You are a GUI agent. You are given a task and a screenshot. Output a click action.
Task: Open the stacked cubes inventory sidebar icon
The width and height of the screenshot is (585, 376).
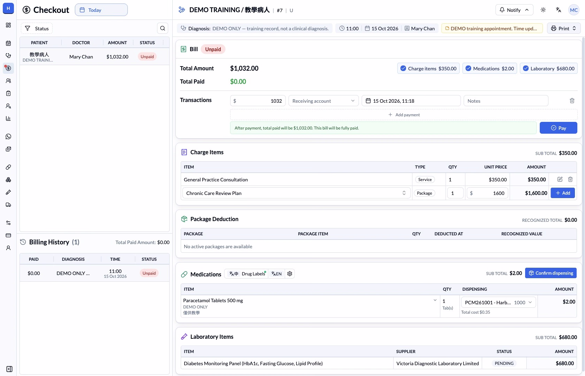click(8, 180)
